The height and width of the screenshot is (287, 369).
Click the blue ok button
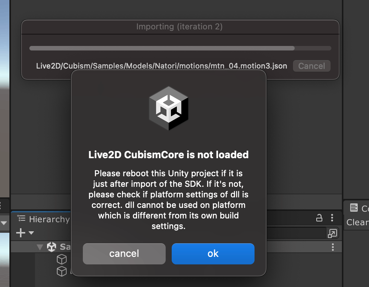[x=213, y=254]
